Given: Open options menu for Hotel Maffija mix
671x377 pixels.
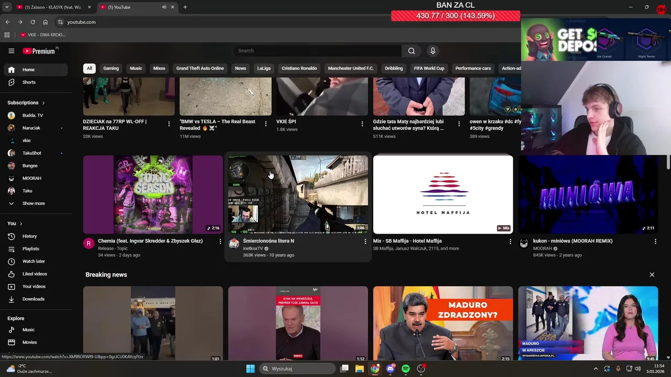Looking at the screenshot, I should 510,241.
